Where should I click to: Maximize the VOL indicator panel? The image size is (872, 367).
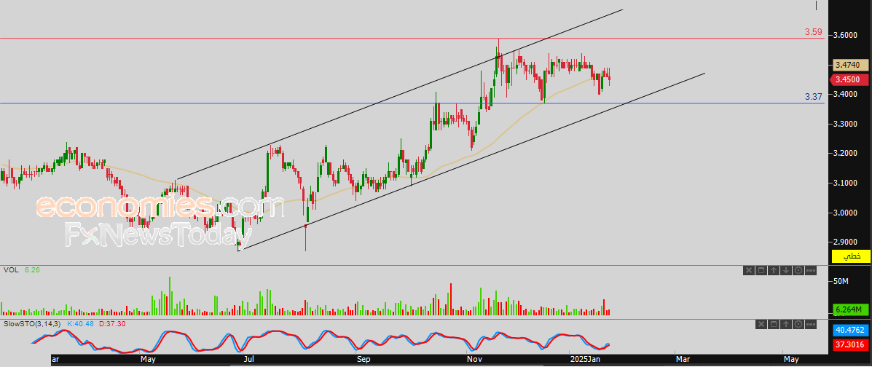[x=761, y=270]
